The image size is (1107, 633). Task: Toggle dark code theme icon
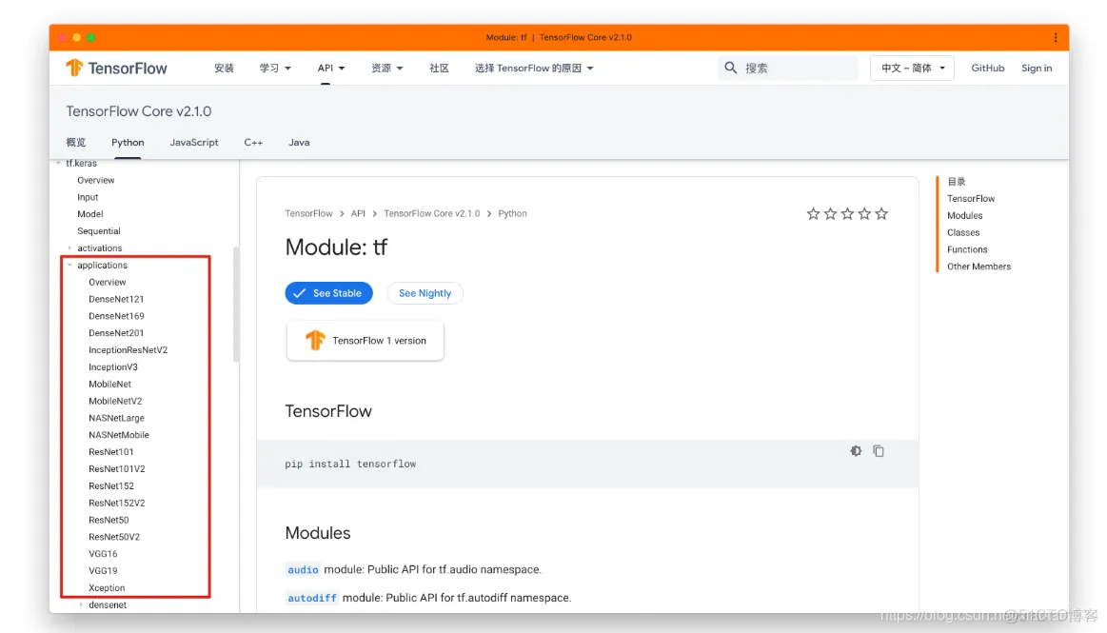[856, 451]
